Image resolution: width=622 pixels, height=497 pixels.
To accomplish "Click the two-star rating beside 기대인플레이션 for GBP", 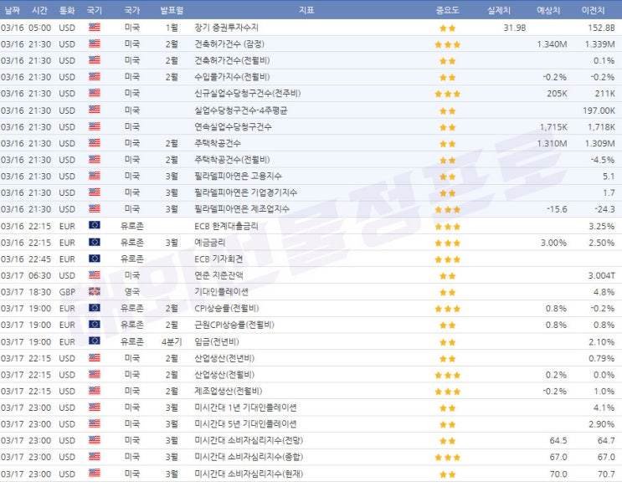I will (x=448, y=293).
